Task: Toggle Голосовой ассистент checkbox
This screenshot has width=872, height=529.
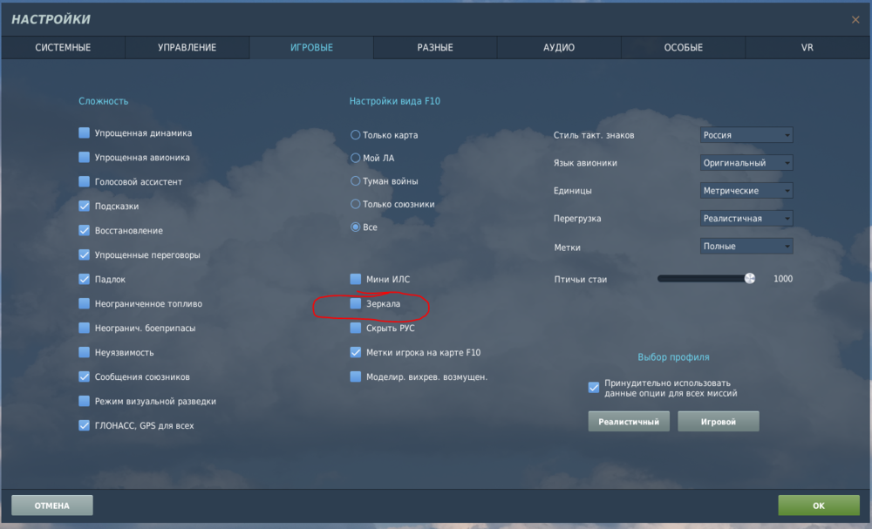Action: pos(84,181)
